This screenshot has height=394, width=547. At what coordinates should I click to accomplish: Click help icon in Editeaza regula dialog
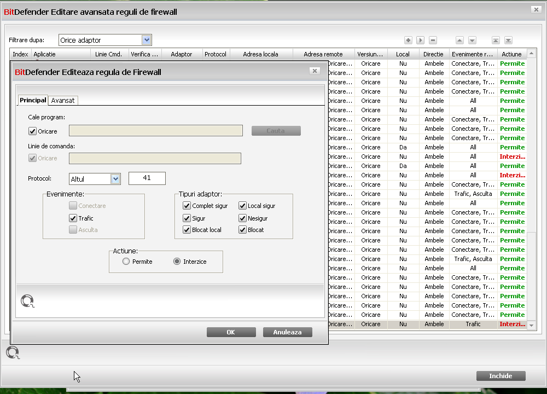click(x=27, y=301)
